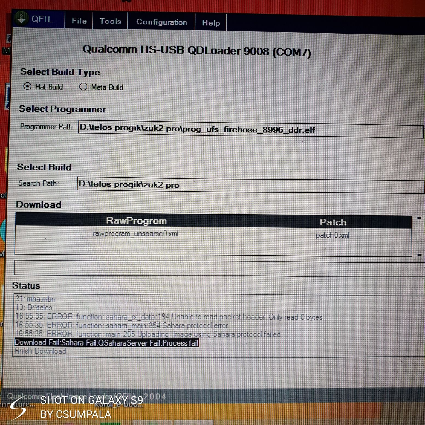Select rawprogram_unsparse0.xml in the RawProgram column
Screen dimensions: 425x425
coord(136,234)
